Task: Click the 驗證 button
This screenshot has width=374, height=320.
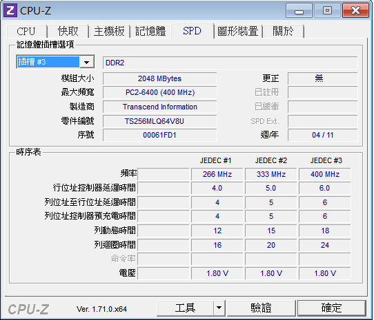Action: click(x=262, y=308)
